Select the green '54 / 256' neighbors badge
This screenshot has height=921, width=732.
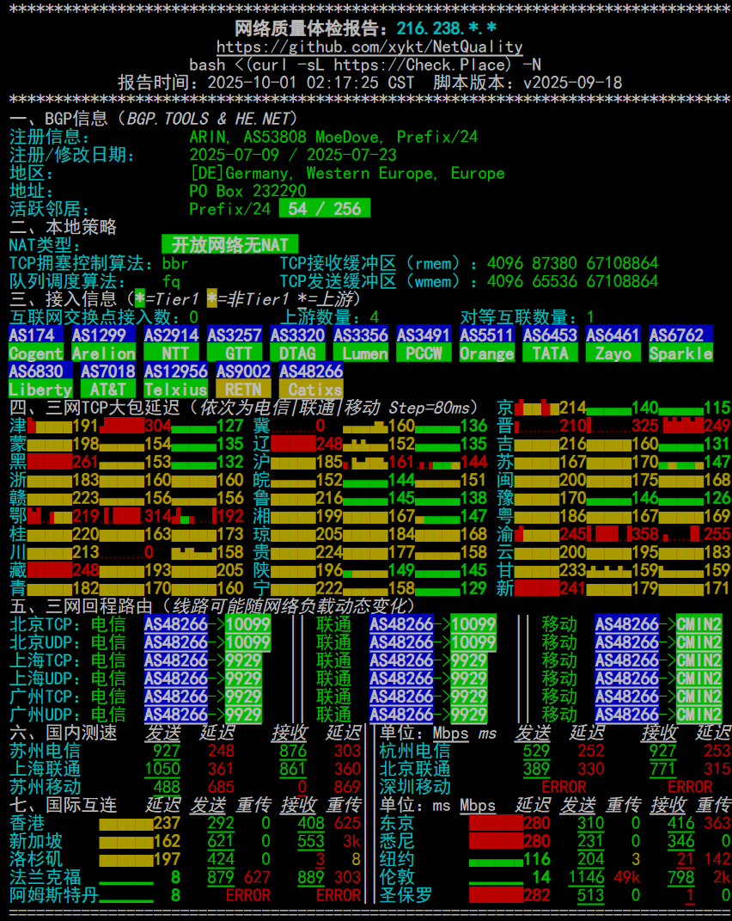tap(325, 209)
